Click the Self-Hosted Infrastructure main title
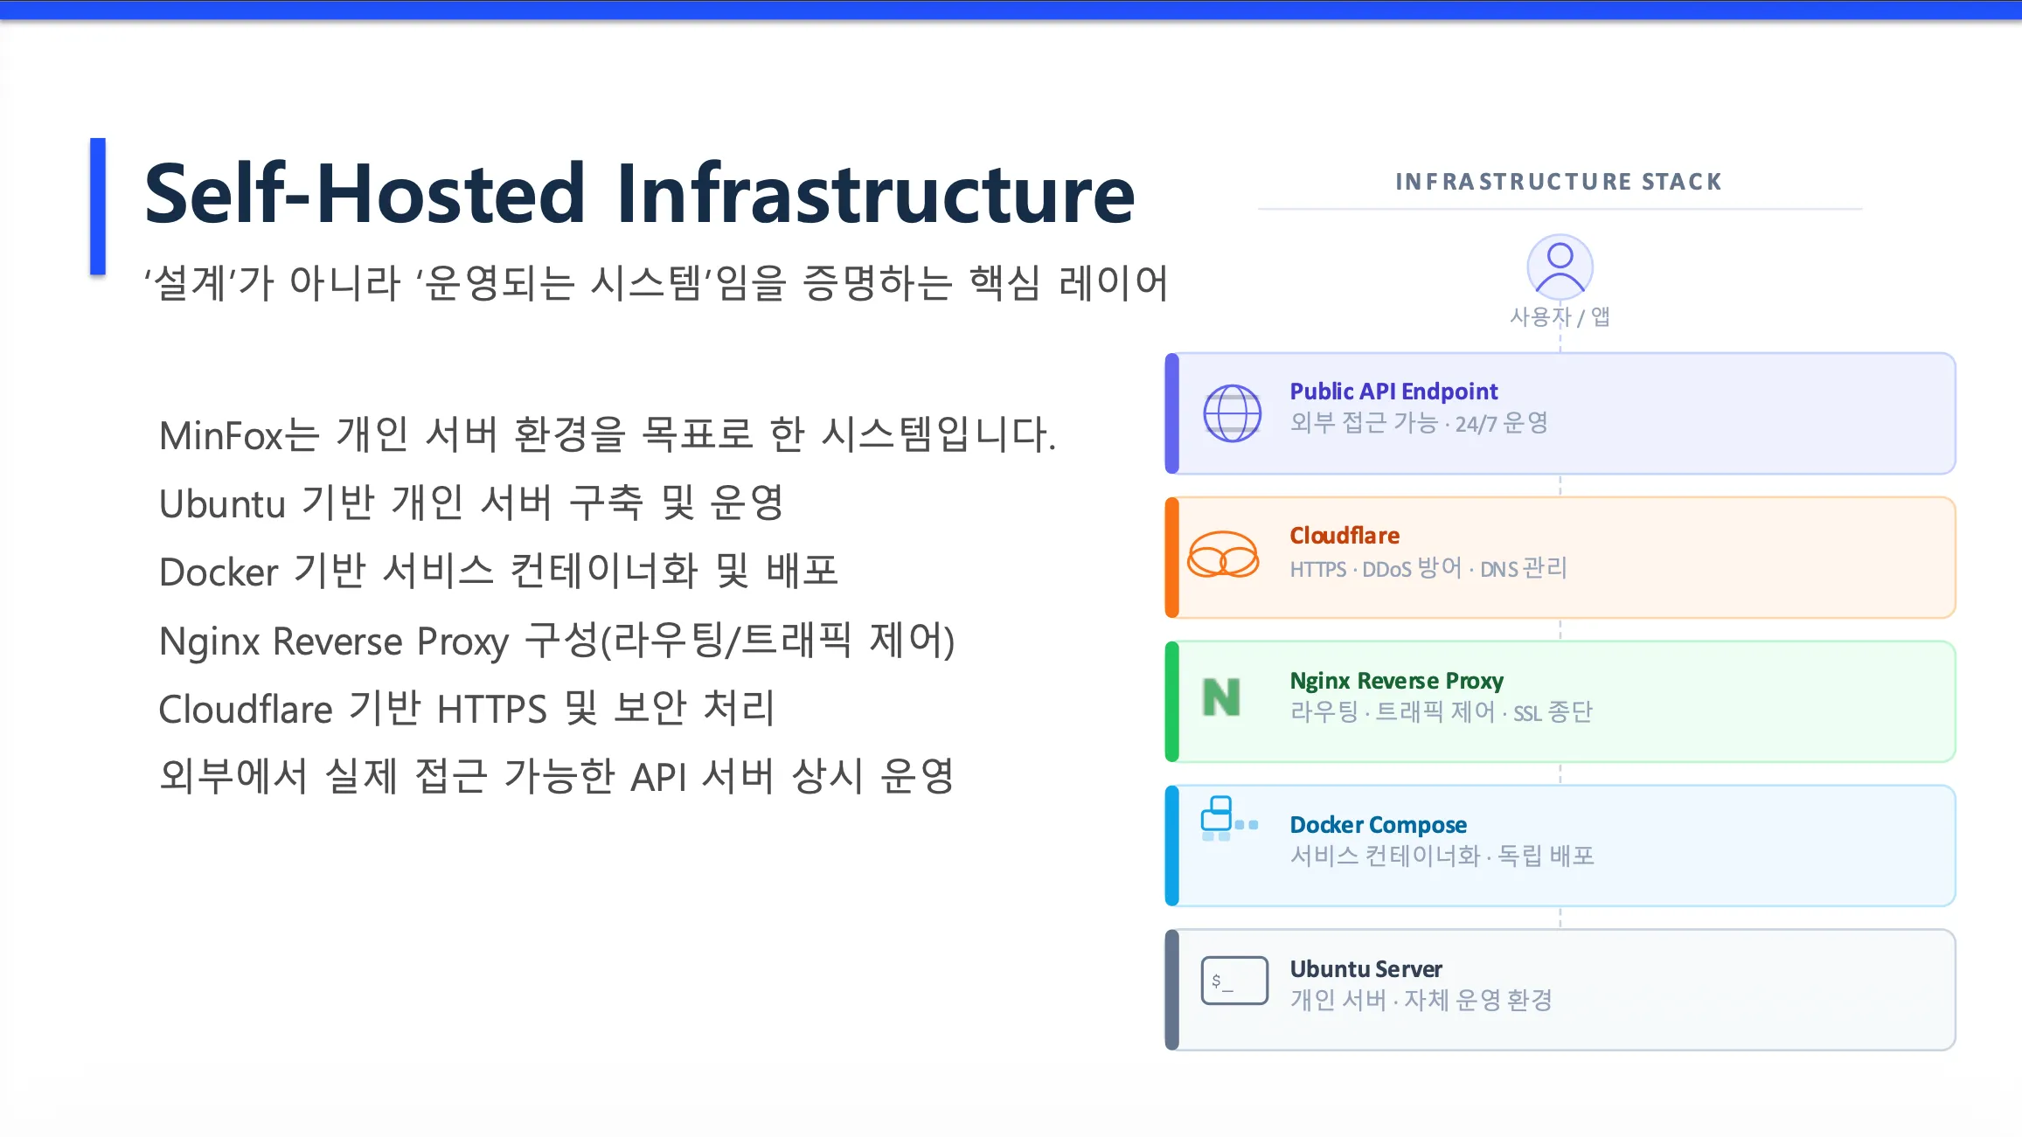This screenshot has height=1137, width=2022. [x=639, y=194]
